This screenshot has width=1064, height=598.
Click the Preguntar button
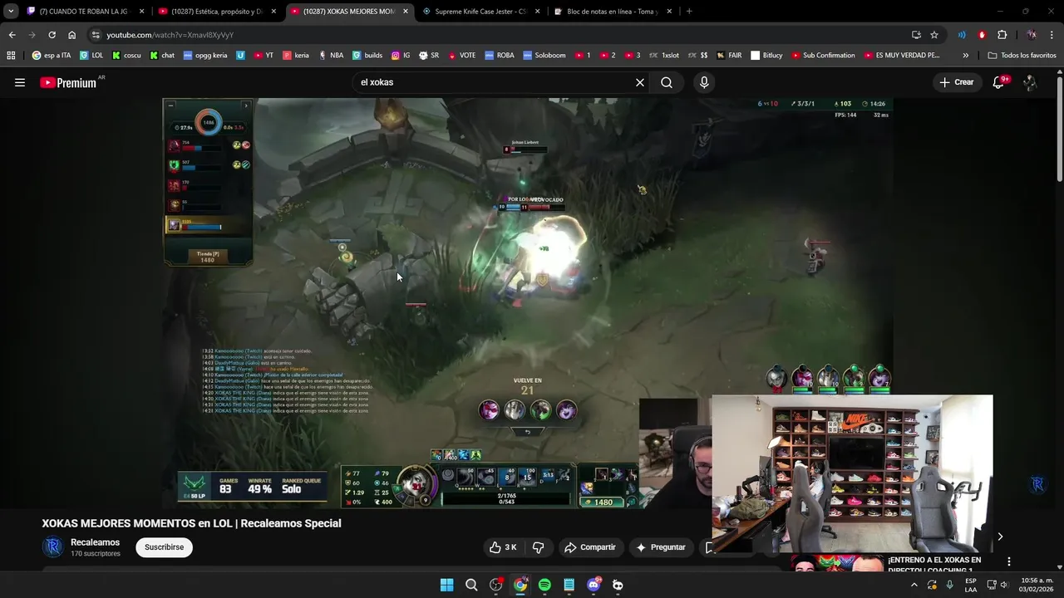pyautogui.click(x=662, y=547)
